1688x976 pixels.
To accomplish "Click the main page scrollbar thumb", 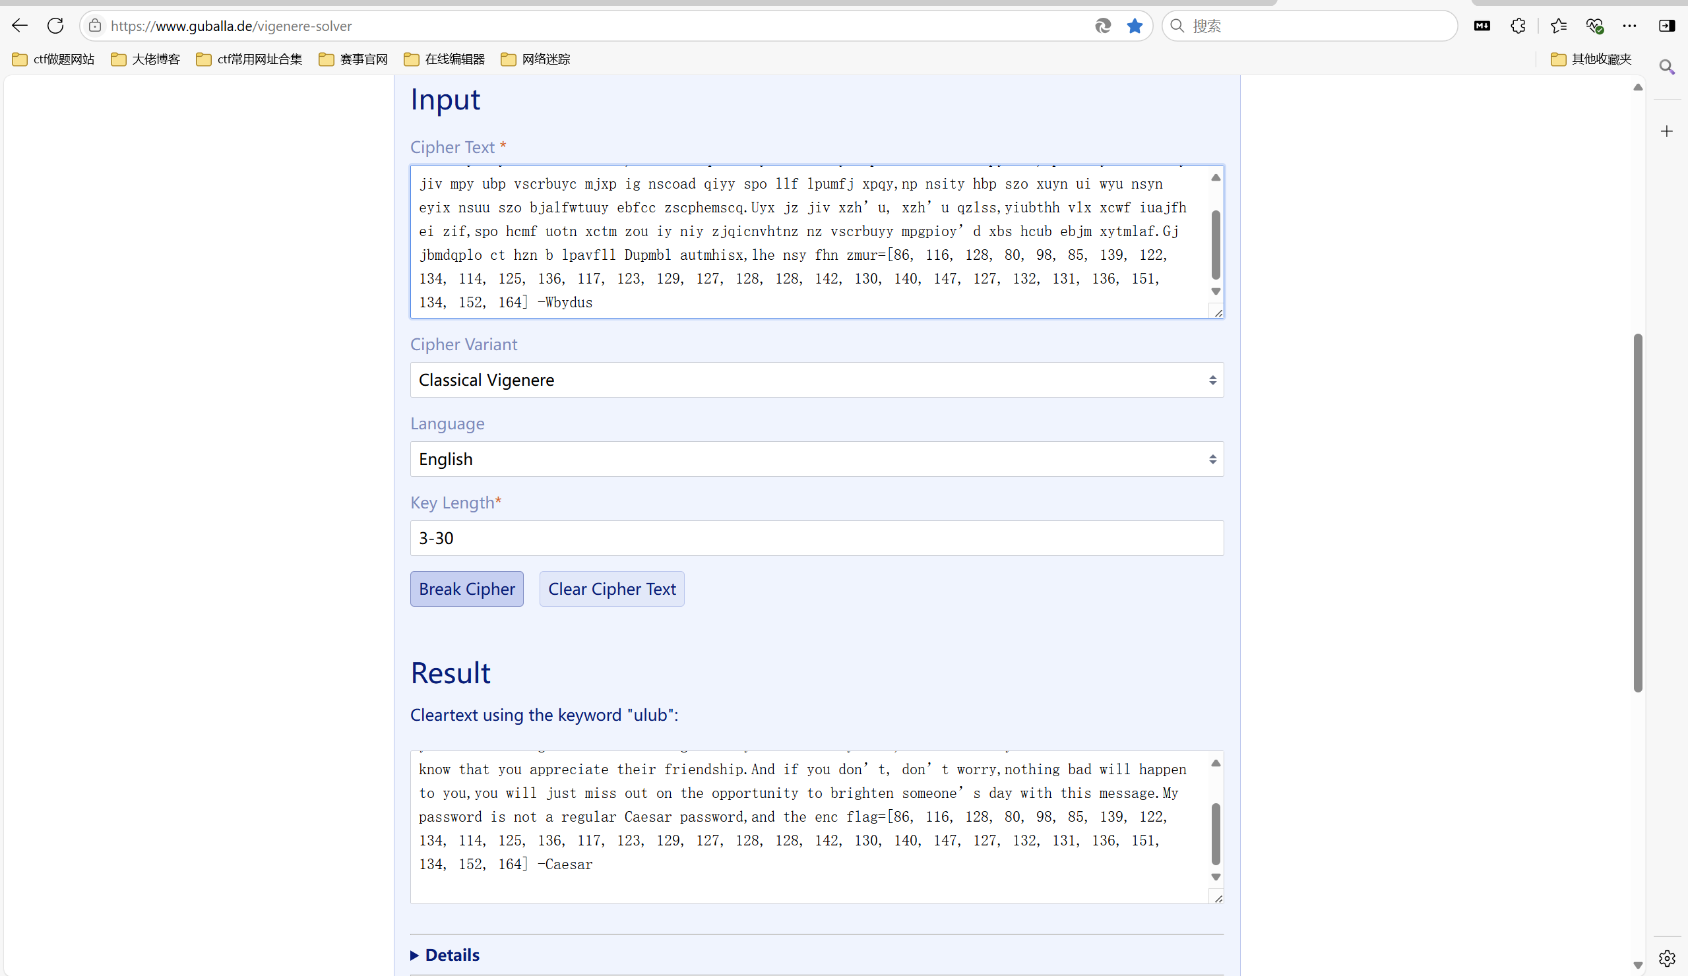I will pos(1638,512).
